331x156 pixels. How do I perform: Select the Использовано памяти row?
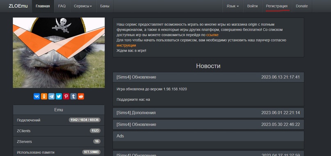[59, 151]
